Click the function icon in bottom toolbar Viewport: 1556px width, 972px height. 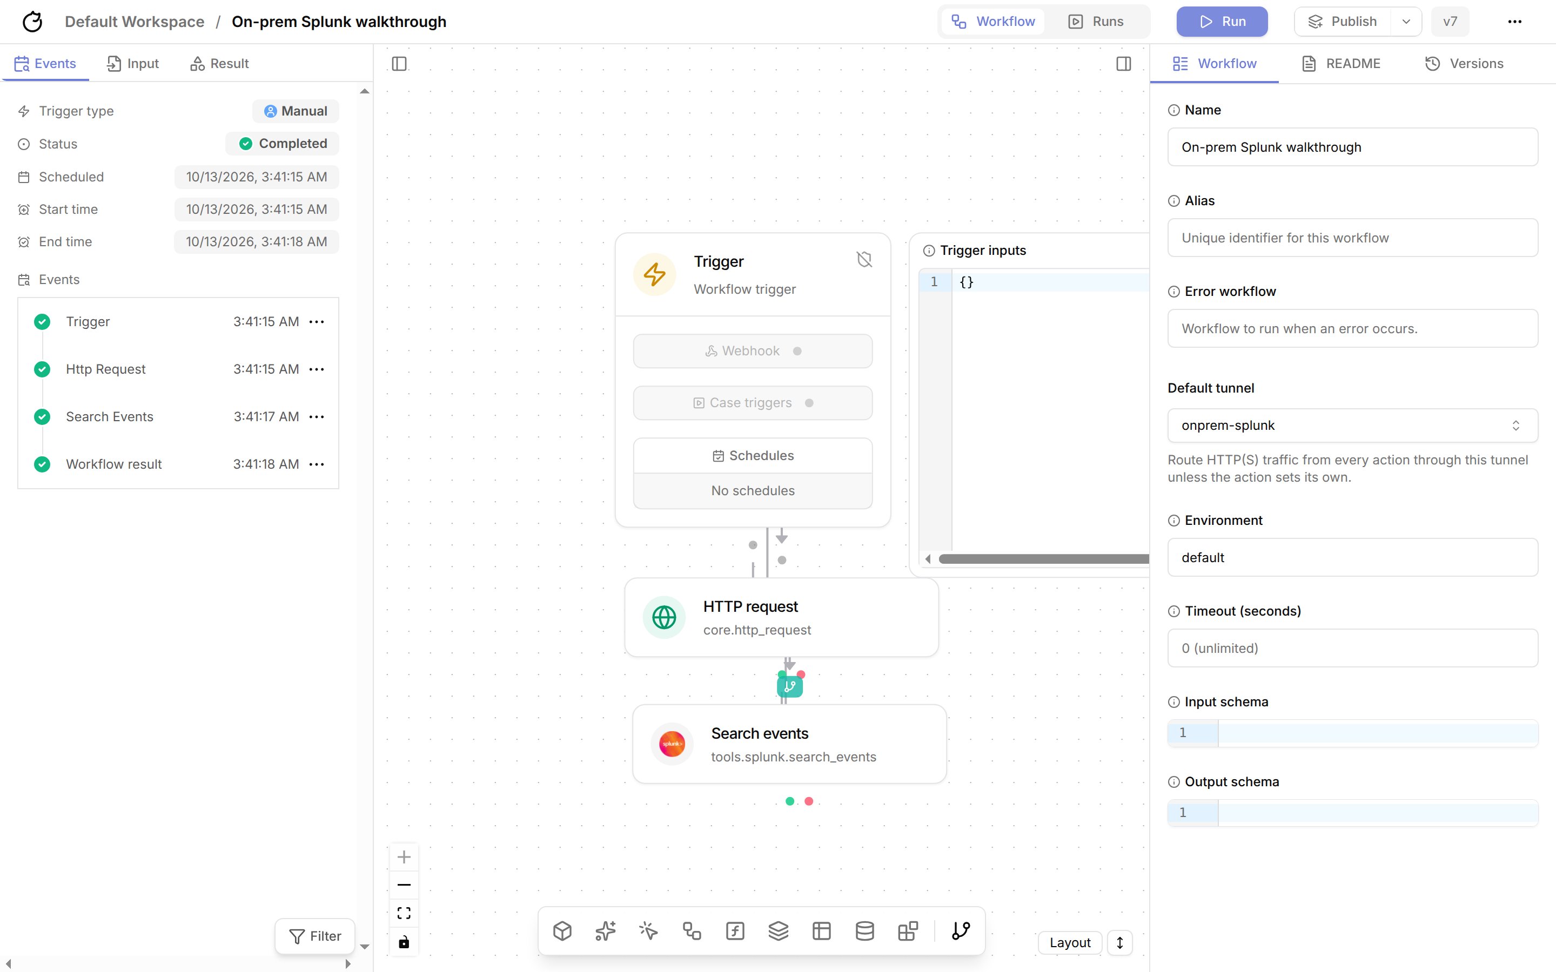(x=735, y=931)
